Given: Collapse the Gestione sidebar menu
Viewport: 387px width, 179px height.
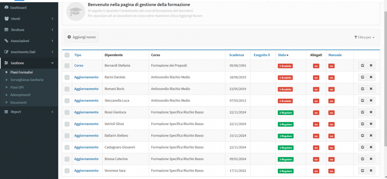Looking at the screenshot, I should tap(29, 63).
